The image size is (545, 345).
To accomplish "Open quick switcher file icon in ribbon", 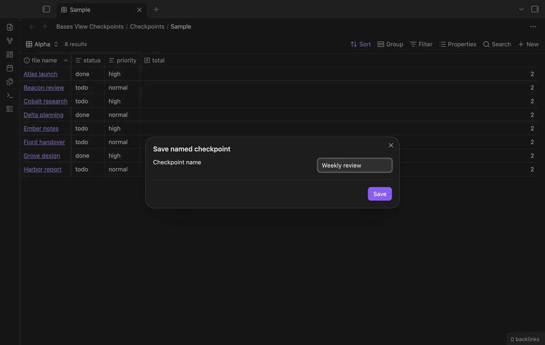I will 10,27.
